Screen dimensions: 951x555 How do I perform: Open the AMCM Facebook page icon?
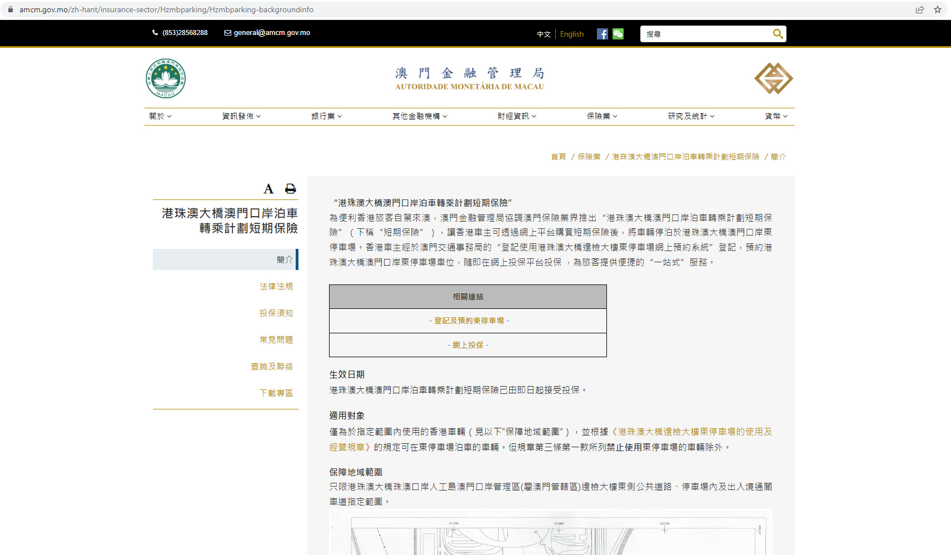pyautogui.click(x=602, y=34)
